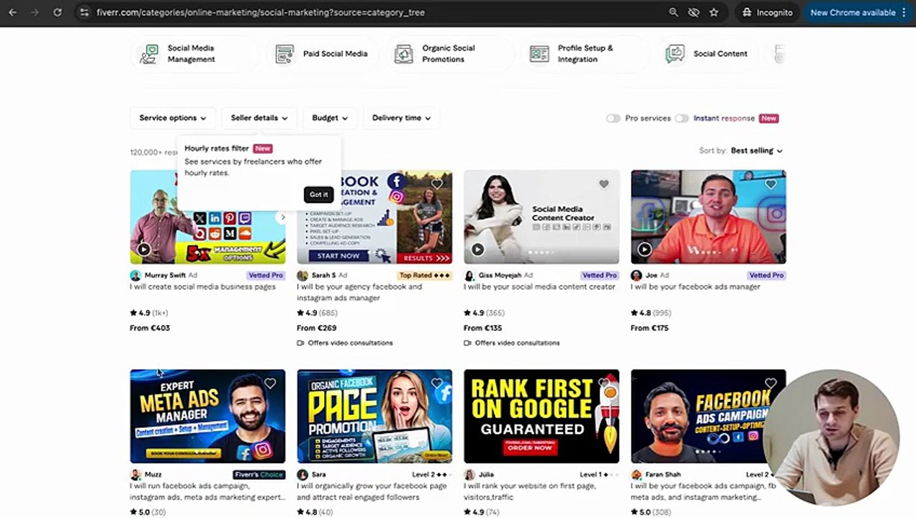Open Joe seller profile link
This screenshot has height=518, width=916.
[x=651, y=276]
